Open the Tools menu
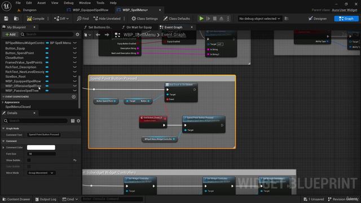Viewport: 361px width, 203px height. pyautogui.click(x=100, y=3)
